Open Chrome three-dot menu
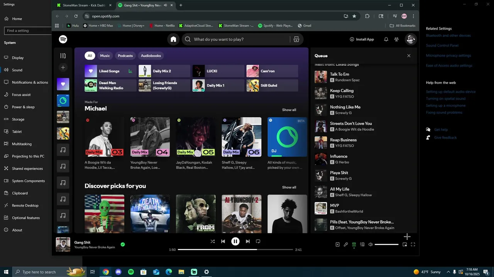The width and height of the screenshot is (494, 277). tap(413, 16)
